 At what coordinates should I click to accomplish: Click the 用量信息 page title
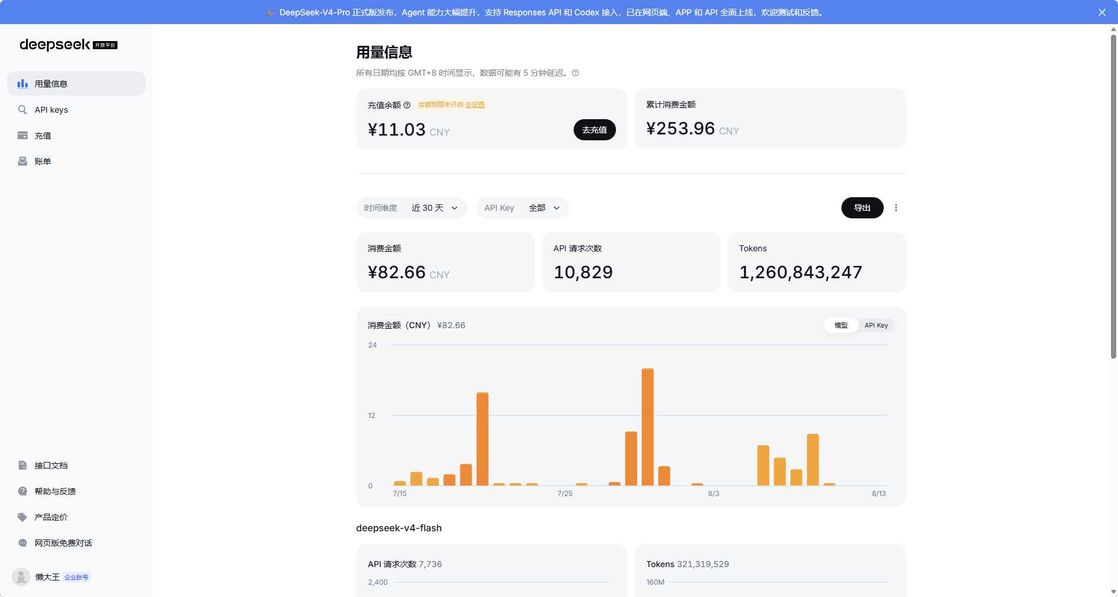pyautogui.click(x=384, y=52)
